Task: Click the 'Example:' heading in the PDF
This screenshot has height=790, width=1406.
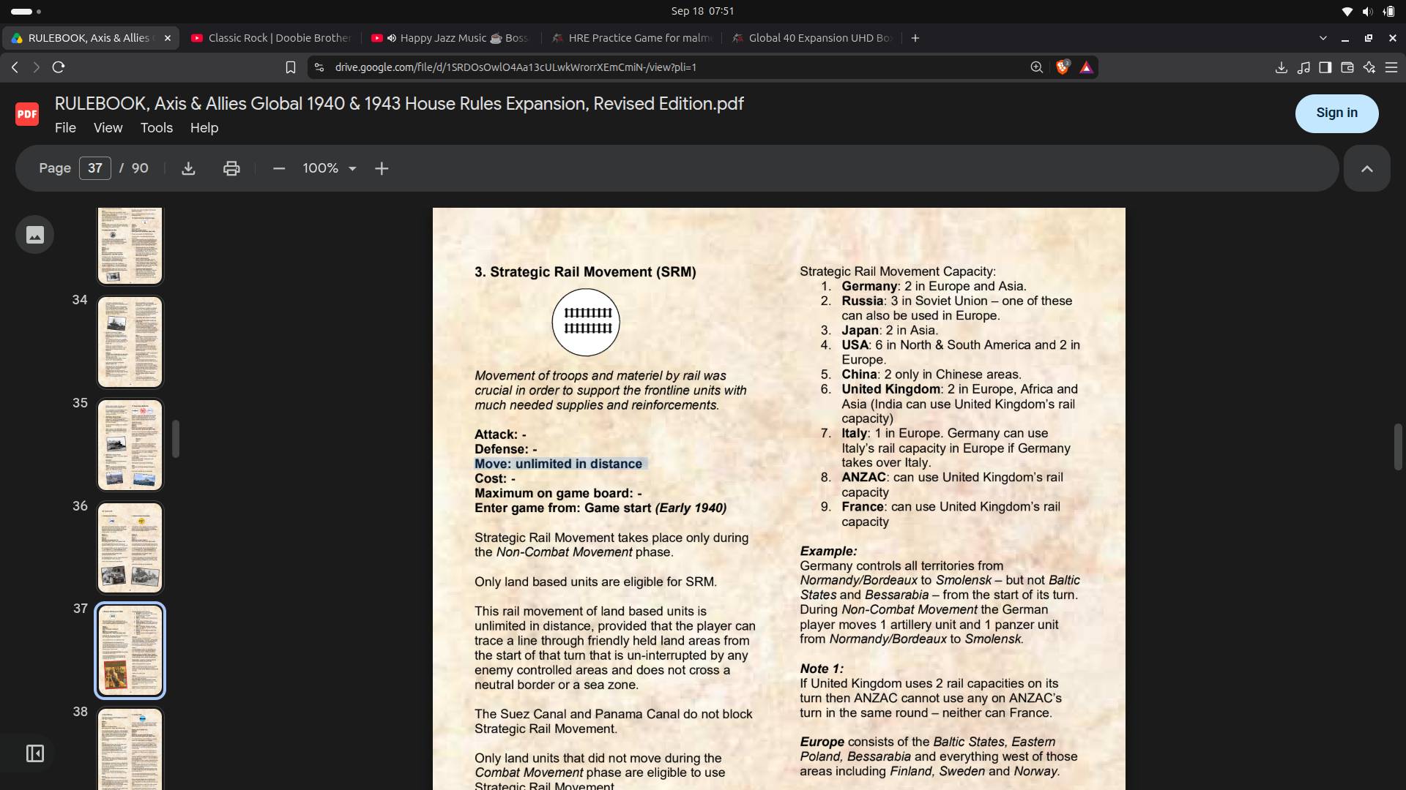Action: point(828,551)
